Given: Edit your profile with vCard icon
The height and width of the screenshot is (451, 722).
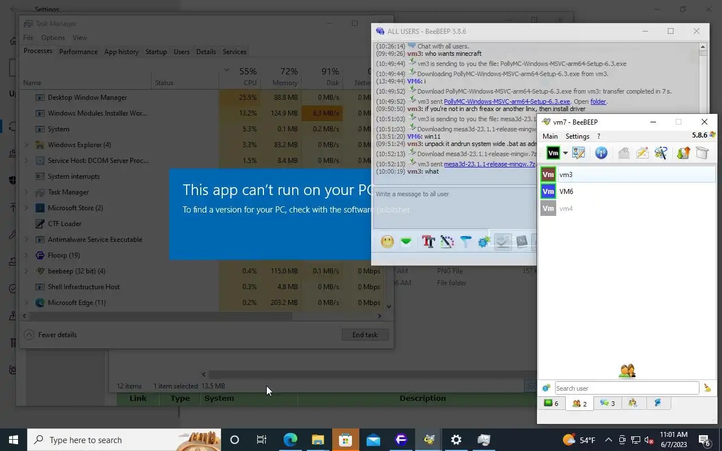Looking at the screenshot, I should pyautogui.click(x=578, y=153).
